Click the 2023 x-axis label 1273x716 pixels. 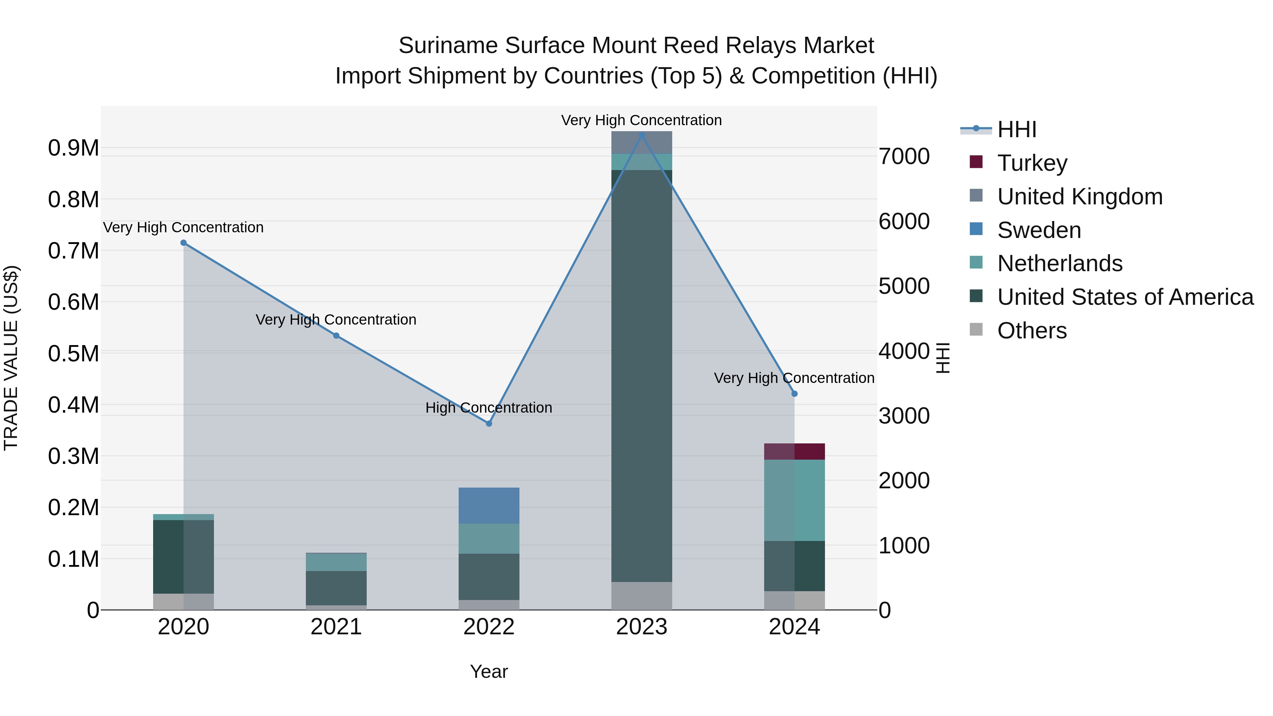pos(641,627)
